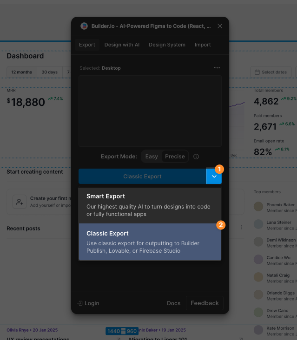Viewport: 297px width, 340px height.
Task: Choose Smart Export from the dropdown list
Action: pyautogui.click(x=150, y=205)
